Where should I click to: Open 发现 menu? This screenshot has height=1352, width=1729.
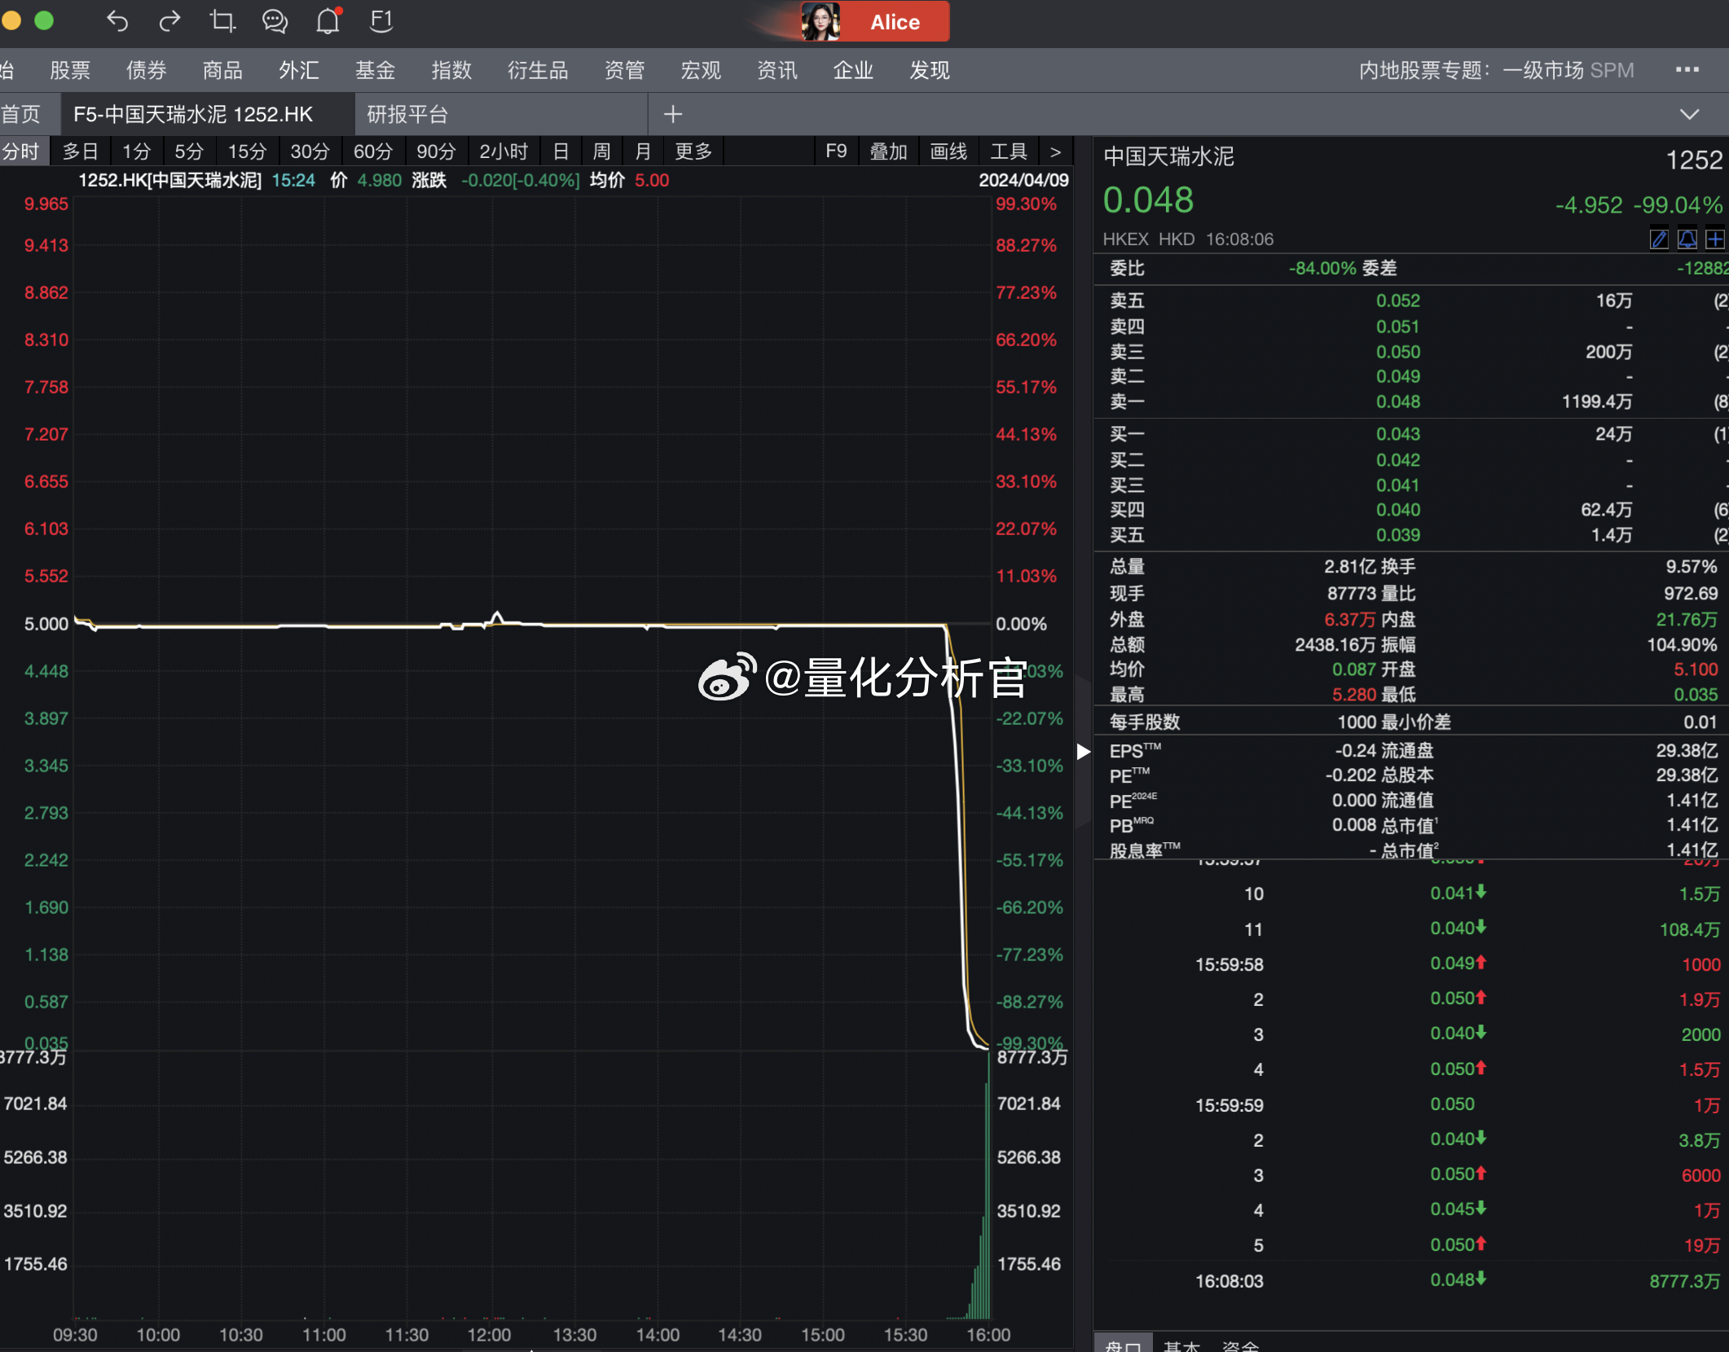click(x=930, y=71)
